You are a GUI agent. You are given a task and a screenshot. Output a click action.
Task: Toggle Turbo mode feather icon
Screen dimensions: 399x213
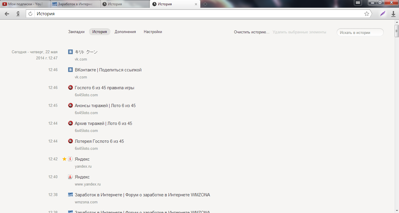tap(383, 14)
